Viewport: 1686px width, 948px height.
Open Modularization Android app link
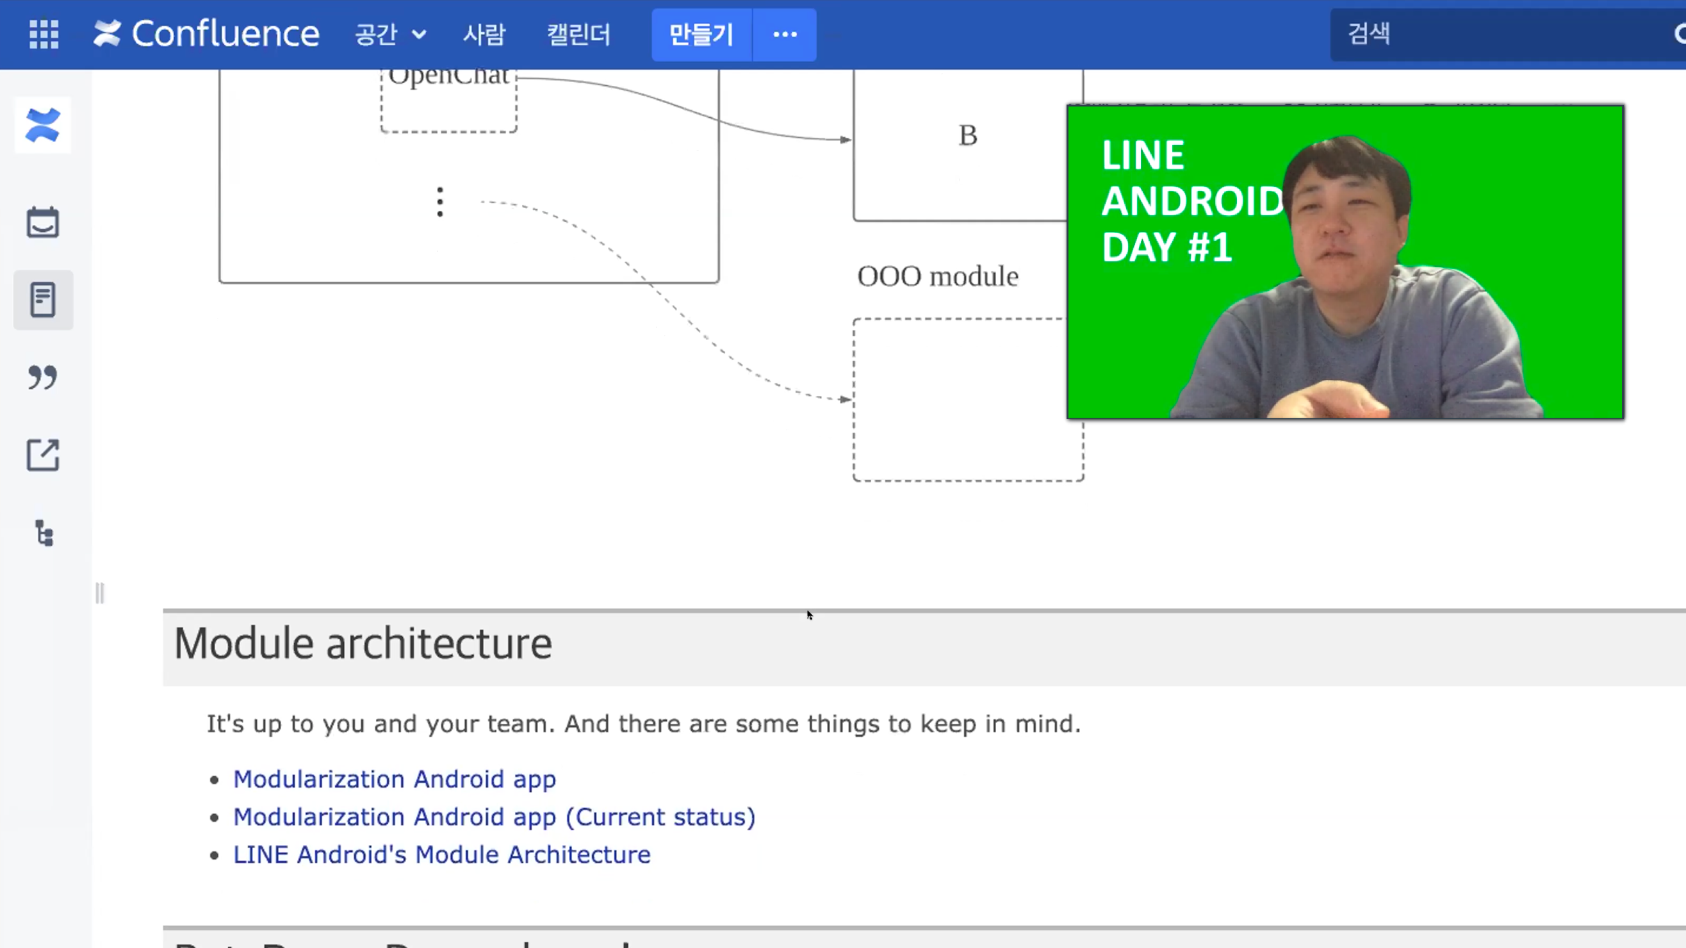pyautogui.click(x=395, y=779)
